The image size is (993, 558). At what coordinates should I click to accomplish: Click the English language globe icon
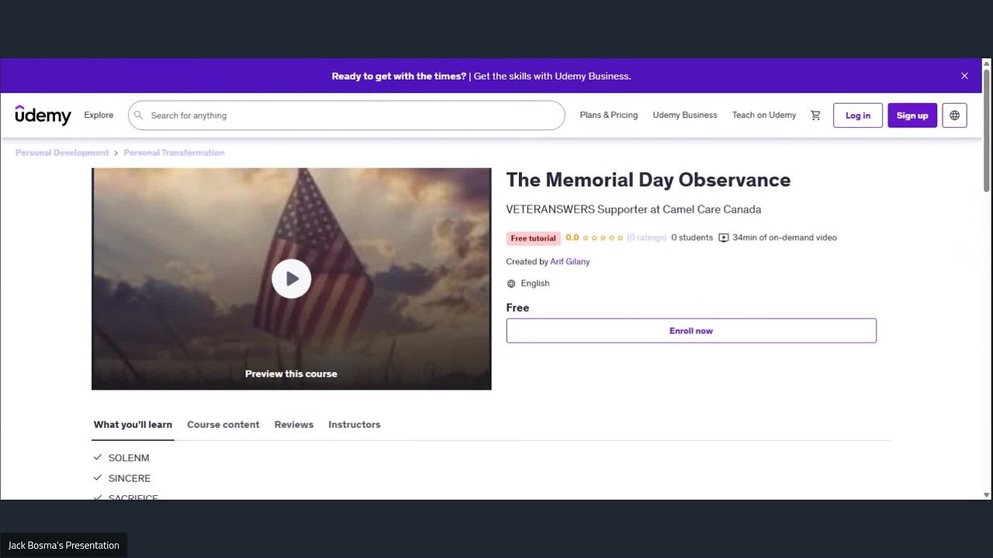pyautogui.click(x=511, y=284)
